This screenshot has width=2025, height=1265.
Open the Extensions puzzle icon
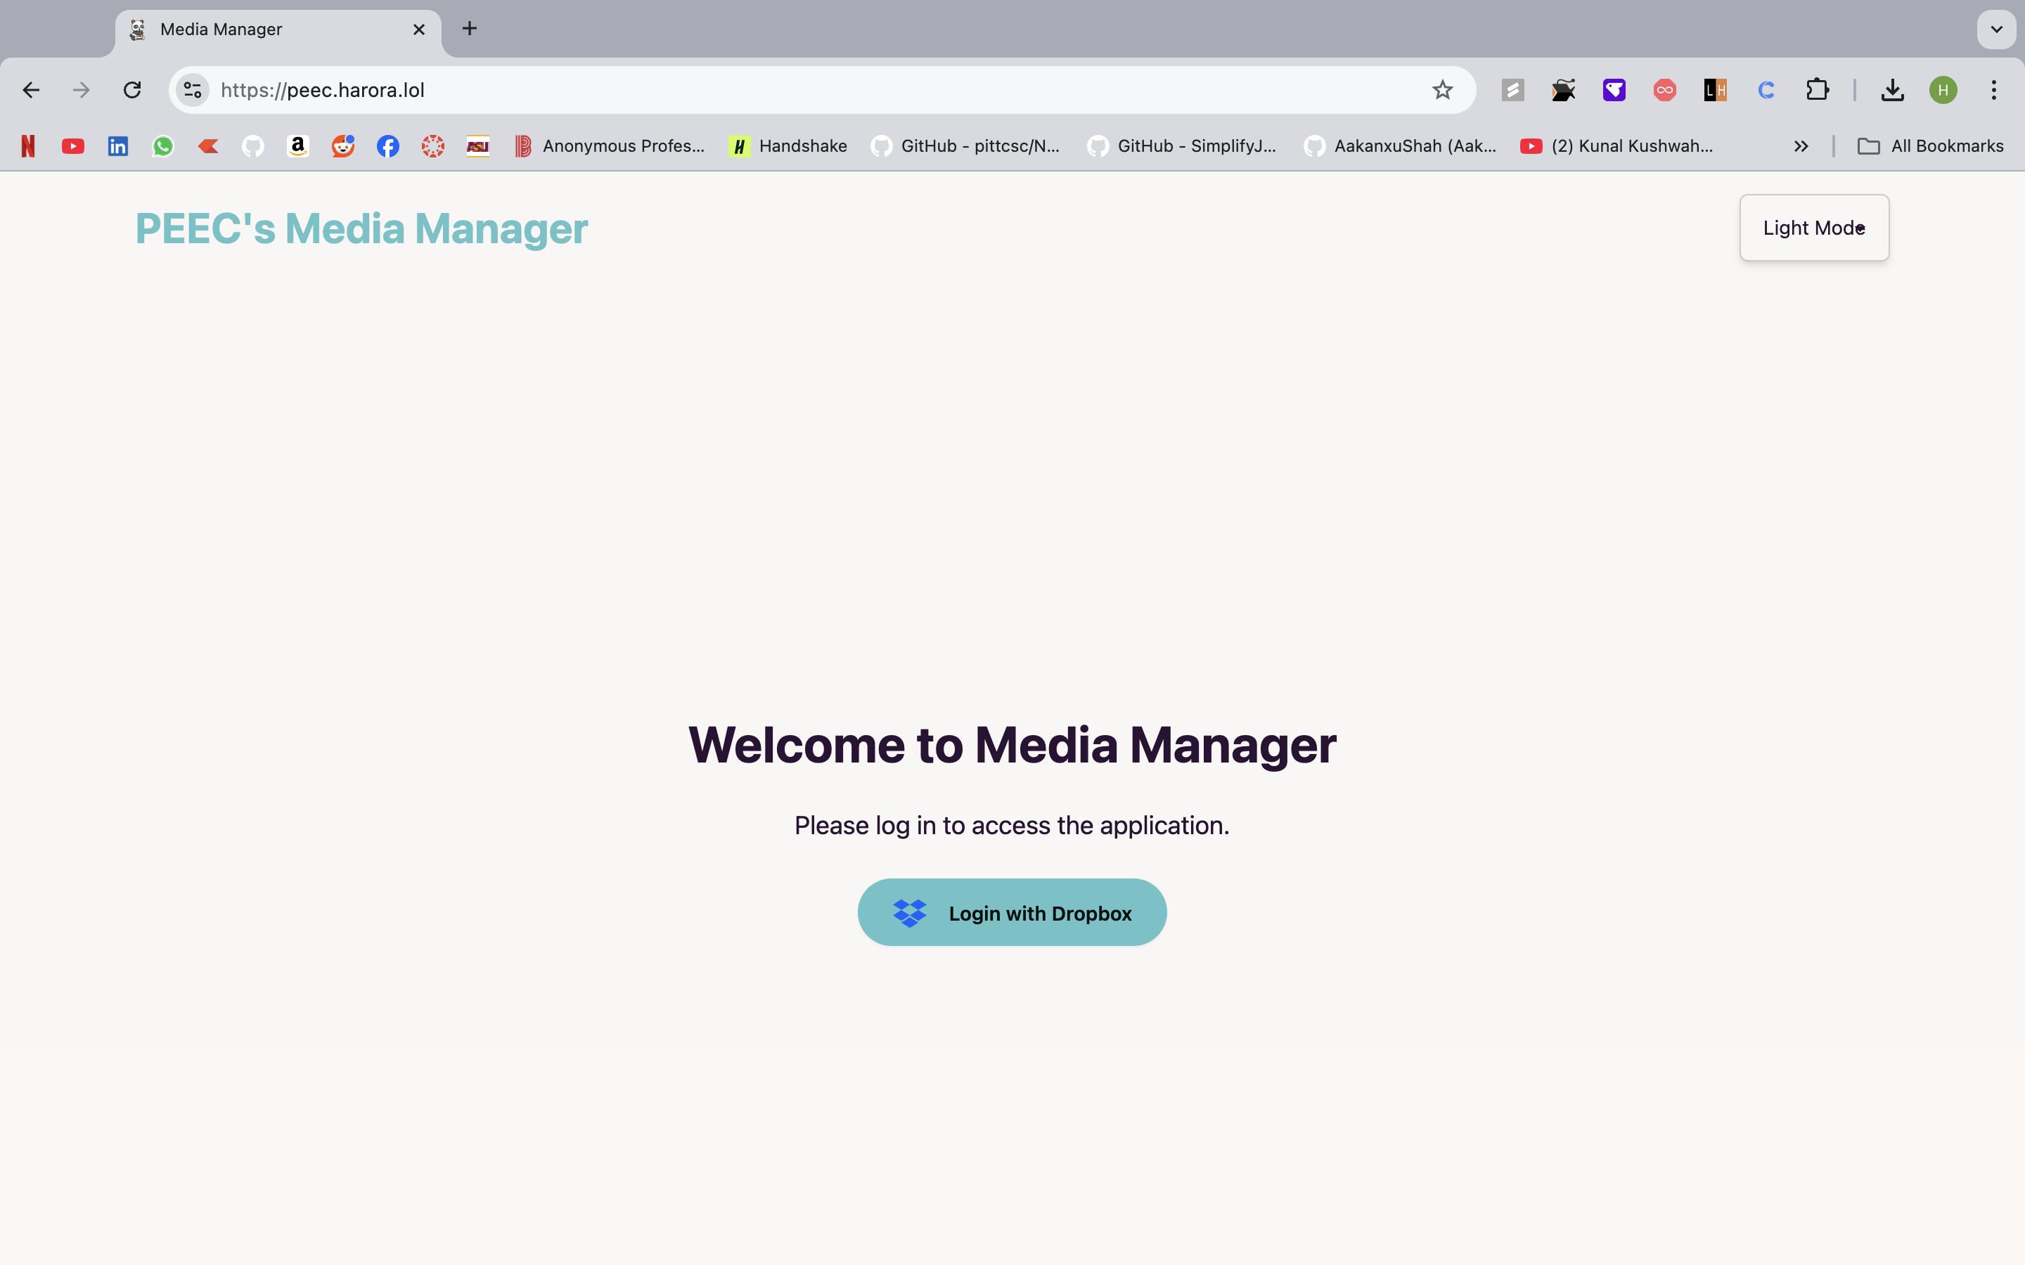pos(1817,89)
